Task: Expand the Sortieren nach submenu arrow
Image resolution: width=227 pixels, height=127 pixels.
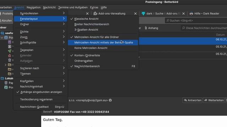Action: 64,68
